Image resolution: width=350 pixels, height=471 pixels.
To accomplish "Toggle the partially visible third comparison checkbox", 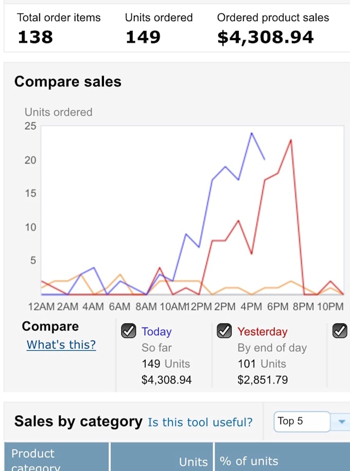I will pyautogui.click(x=340, y=331).
